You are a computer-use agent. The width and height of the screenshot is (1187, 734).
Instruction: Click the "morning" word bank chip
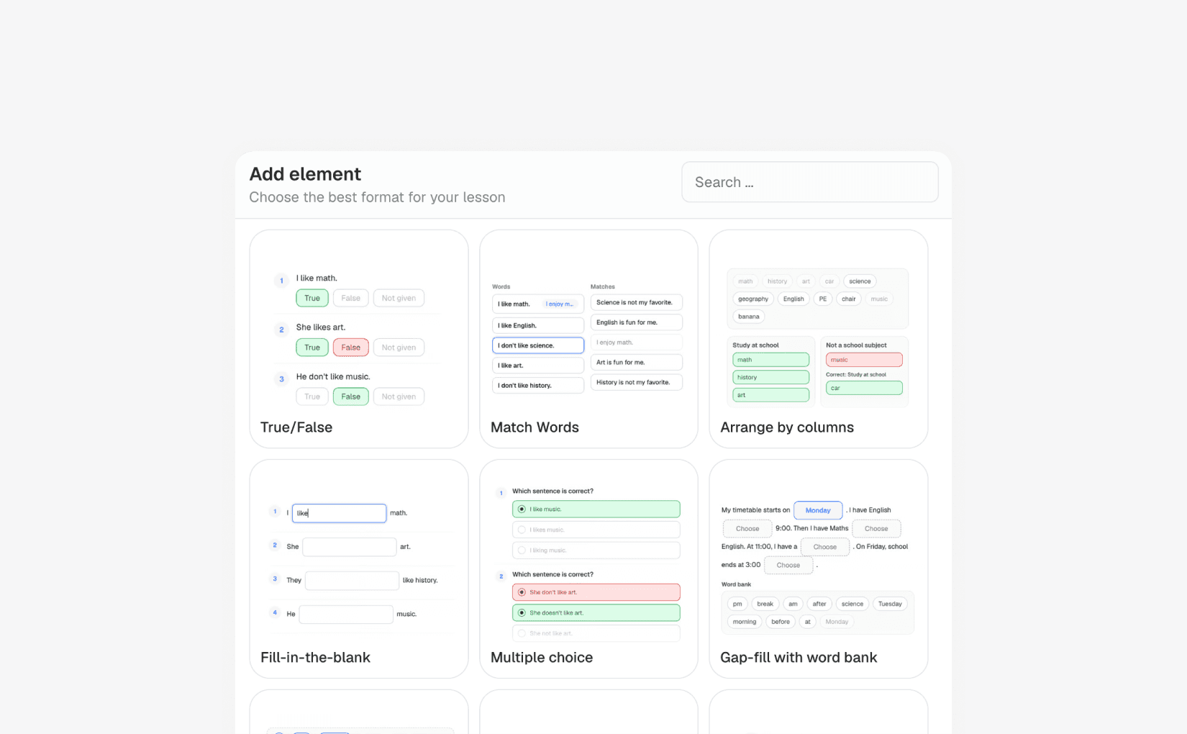click(x=745, y=622)
